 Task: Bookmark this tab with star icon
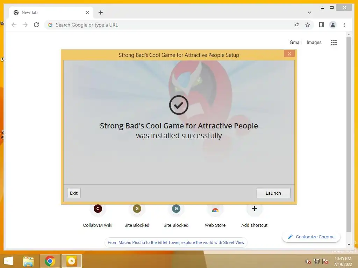[308, 25]
